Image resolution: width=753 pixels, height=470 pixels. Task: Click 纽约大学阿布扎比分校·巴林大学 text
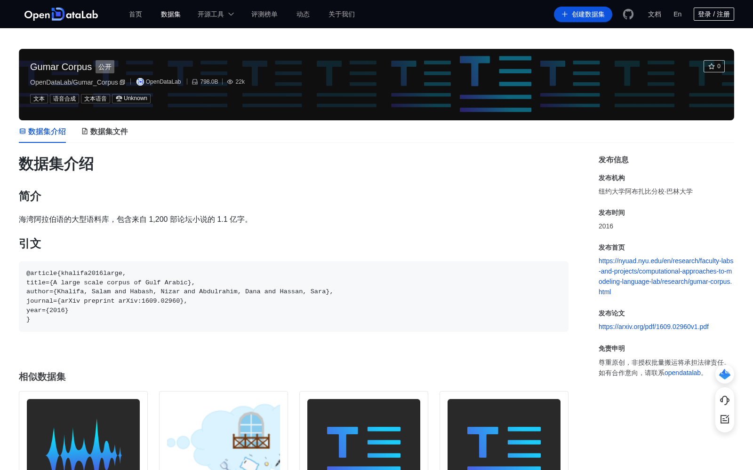(x=646, y=191)
